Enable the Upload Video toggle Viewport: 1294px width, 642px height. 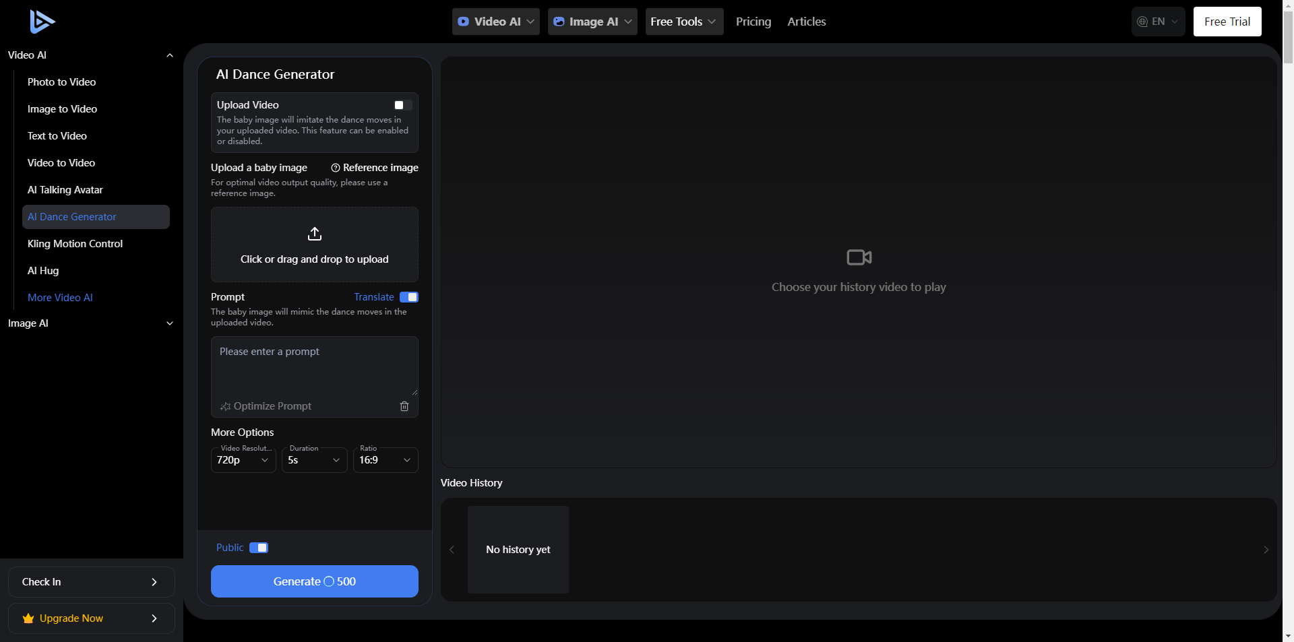click(x=402, y=105)
